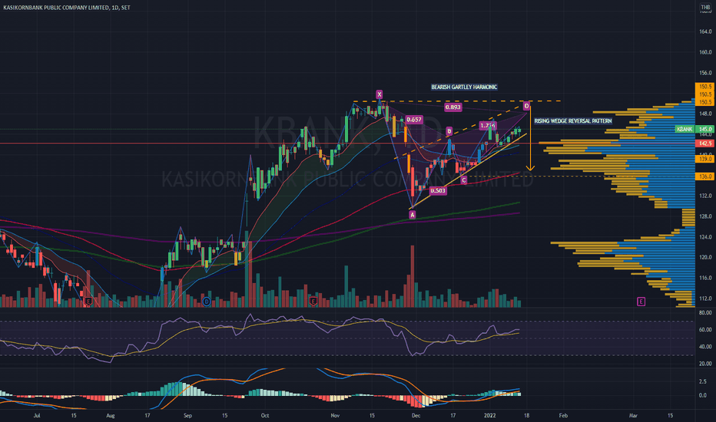Image resolution: width=716 pixels, height=422 pixels.
Task: Select harmonic point A label
Action: [x=413, y=214]
